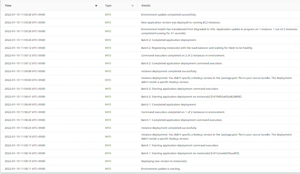This screenshot has width=300, height=174.
Task: Click the 'Degraded to Info' health transition event
Action: (219, 31)
